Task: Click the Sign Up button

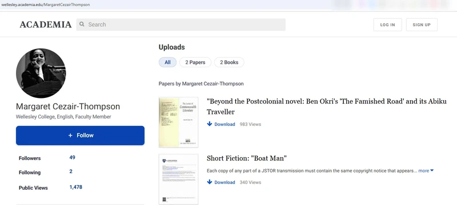Action: [x=422, y=24]
